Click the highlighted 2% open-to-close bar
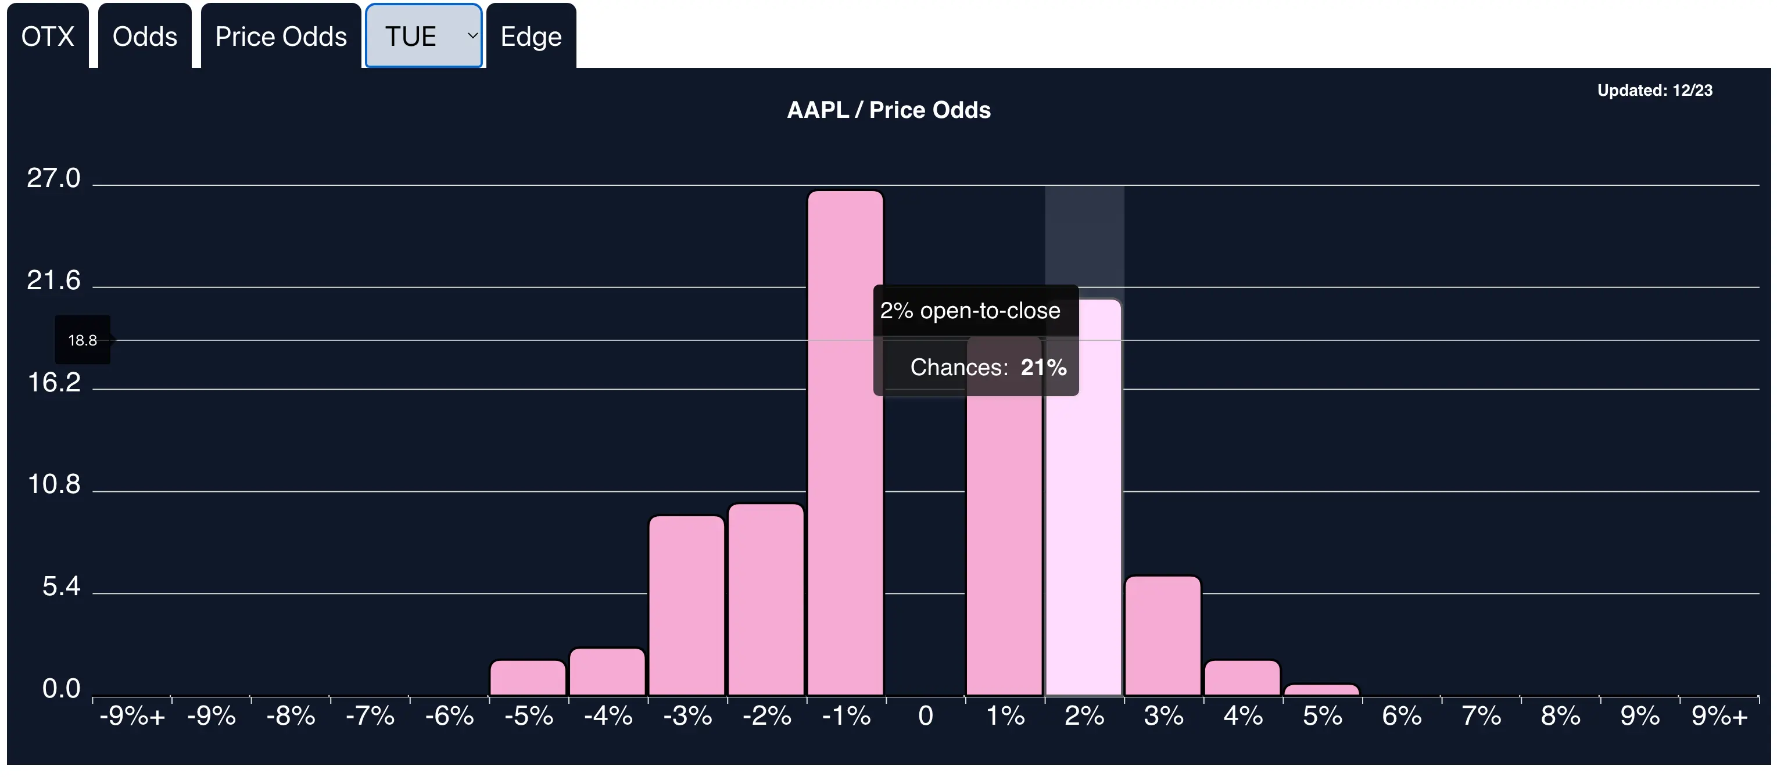1777x777 pixels. click(1083, 517)
